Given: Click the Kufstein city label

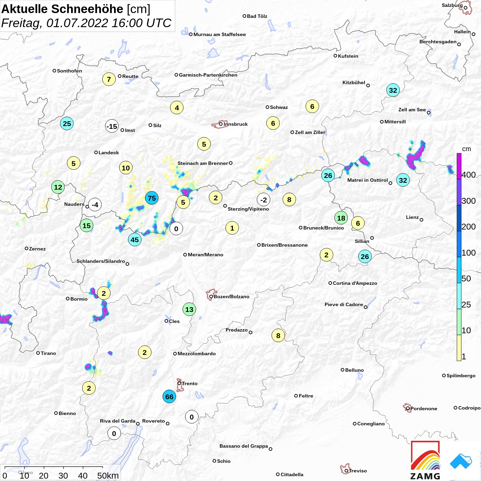Looking at the screenshot, I should [x=348, y=56].
